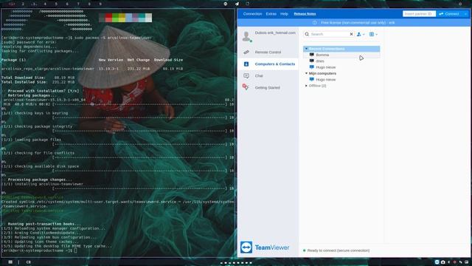The width and height of the screenshot is (472, 266).
Task: Switch to workspace 4 in top bar
Action: pos(45,4)
